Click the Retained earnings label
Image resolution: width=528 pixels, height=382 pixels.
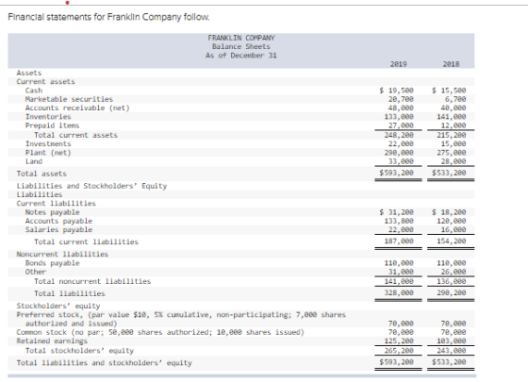[x=52, y=340]
